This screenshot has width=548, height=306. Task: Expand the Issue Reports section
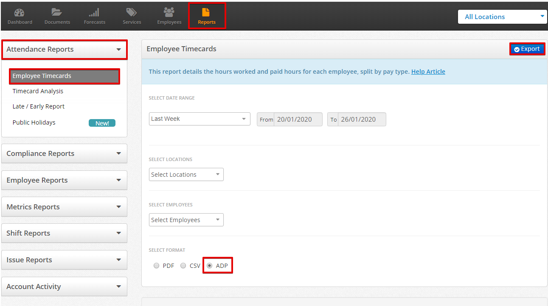65,260
